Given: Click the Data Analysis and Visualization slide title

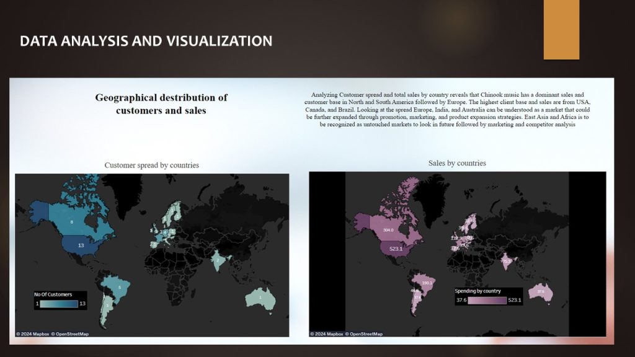Looking at the screenshot, I should click(146, 42).
